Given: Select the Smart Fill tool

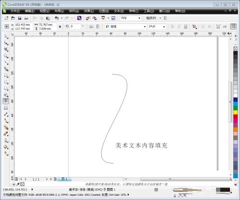Looking at the screenshot, I should tap(6, 69).
